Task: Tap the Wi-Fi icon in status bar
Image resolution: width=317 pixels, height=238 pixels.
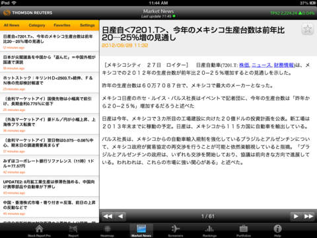Action: [14, 3]
